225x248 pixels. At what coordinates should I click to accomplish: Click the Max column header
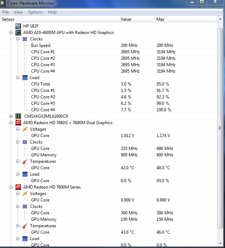click(172, 19)
